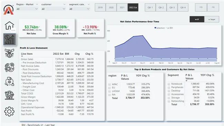
Task: Click the Selection legend marker
Action: [x=155, y=28]
